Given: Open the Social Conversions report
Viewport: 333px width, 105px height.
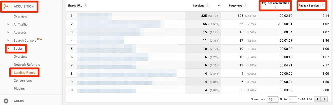Looking at the screenshot, I should pos(23,80).
